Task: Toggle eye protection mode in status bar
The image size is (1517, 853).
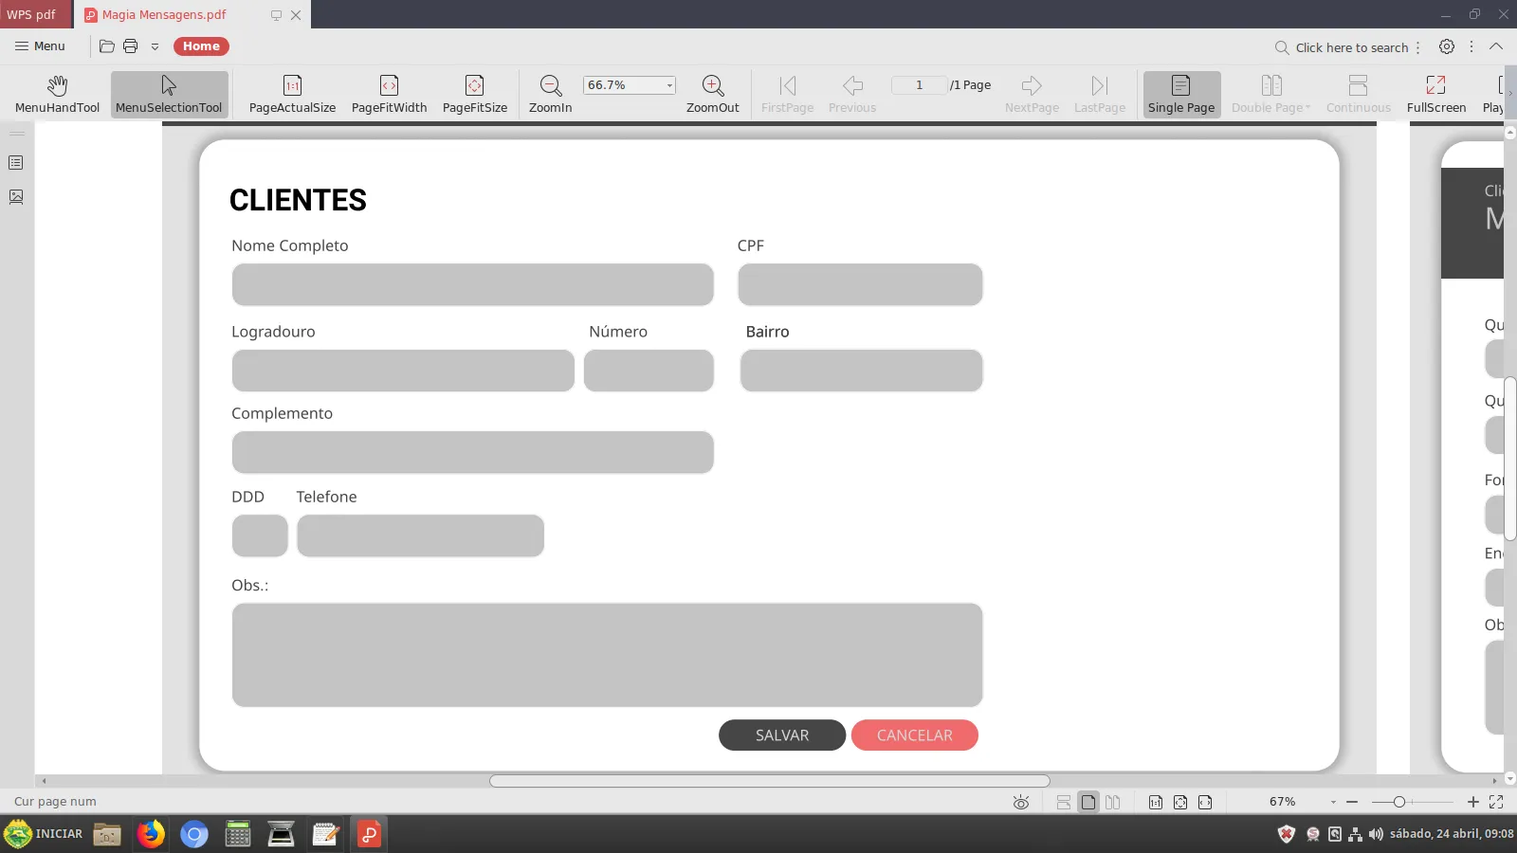Action: (x=1021, y=803)
